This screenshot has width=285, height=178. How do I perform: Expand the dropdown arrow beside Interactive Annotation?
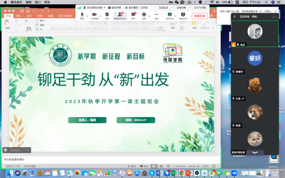[172, 8]
